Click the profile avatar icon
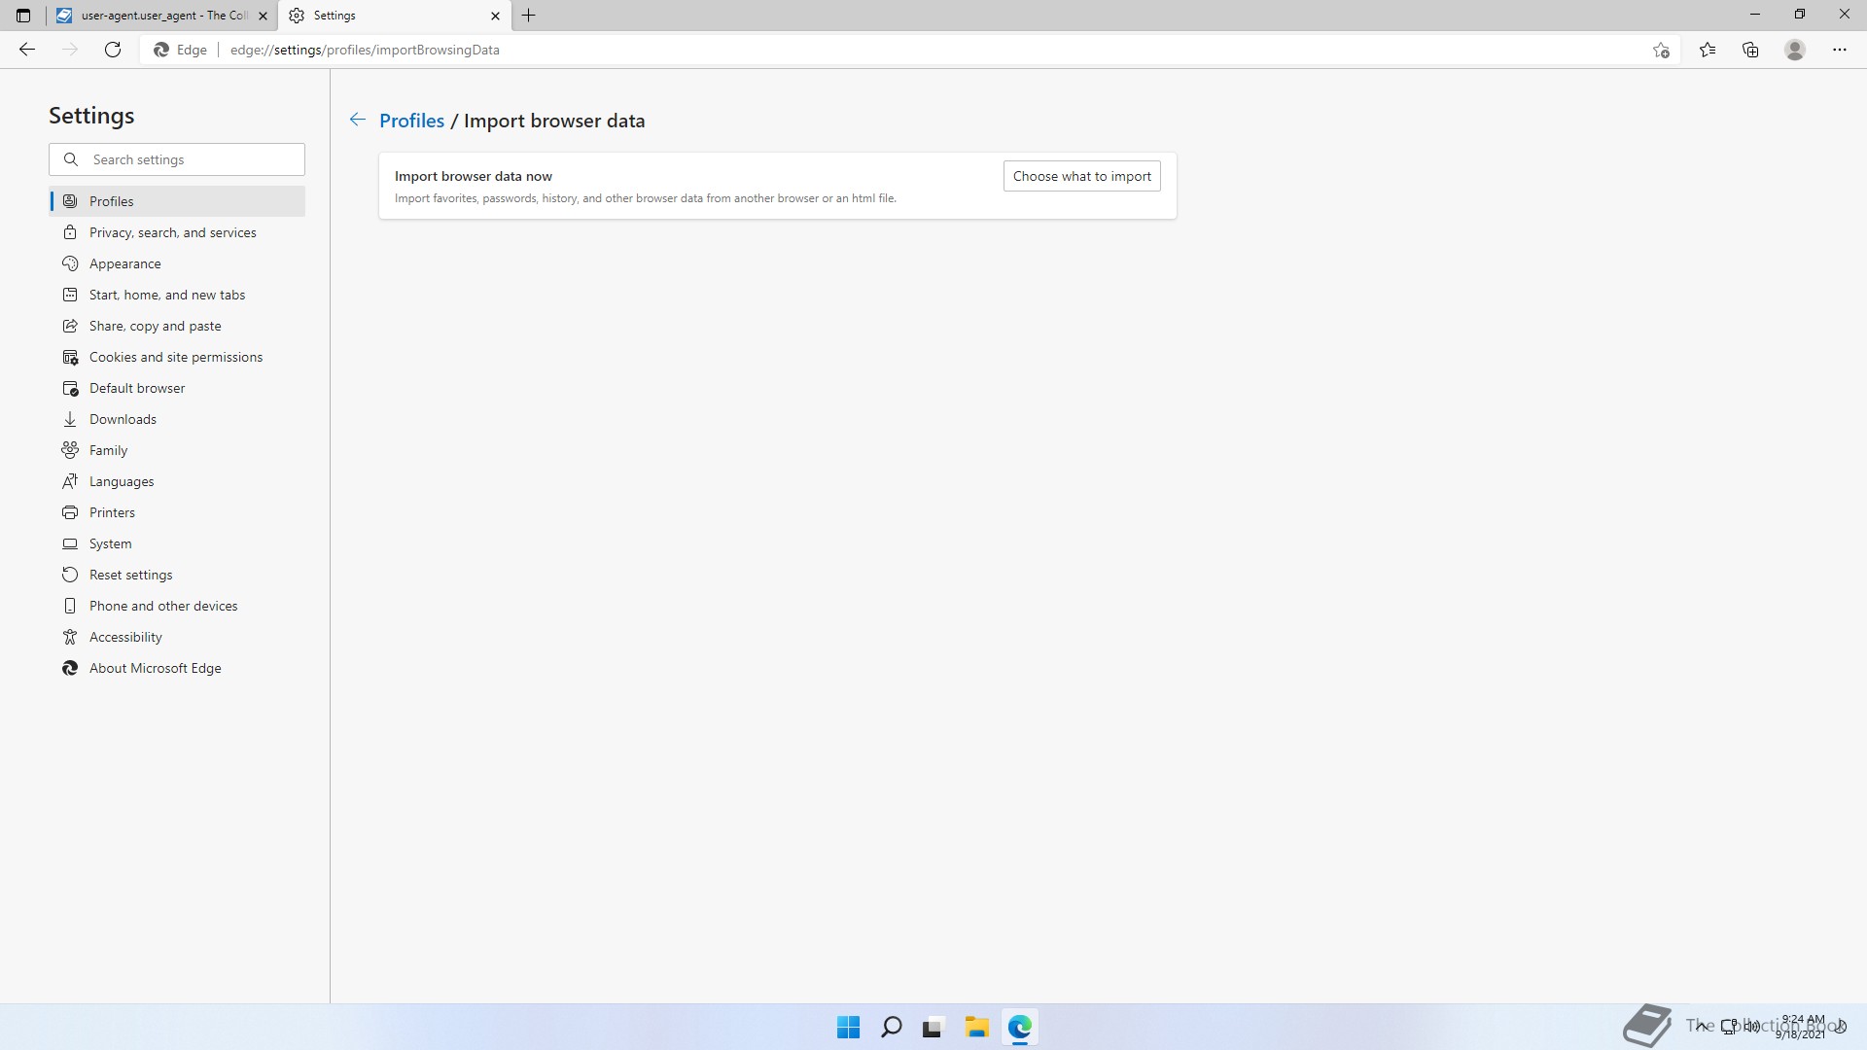Viewport: 1867px width, 1050px height. (1795, 50)
